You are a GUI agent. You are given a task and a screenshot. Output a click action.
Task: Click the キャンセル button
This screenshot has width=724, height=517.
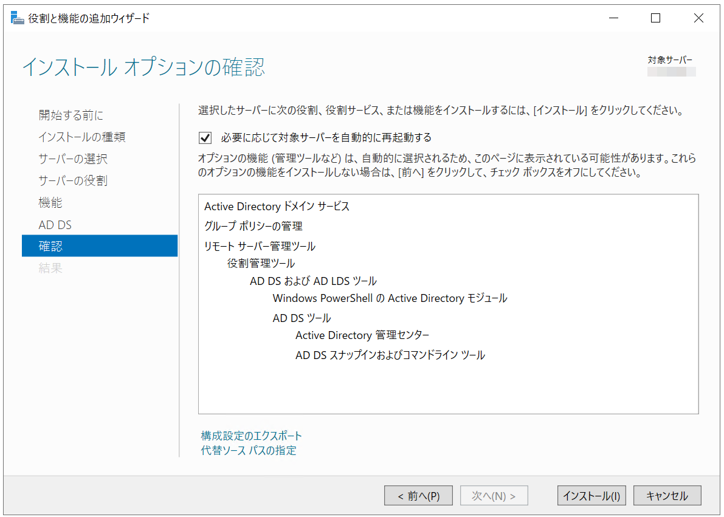pos(667,496)
